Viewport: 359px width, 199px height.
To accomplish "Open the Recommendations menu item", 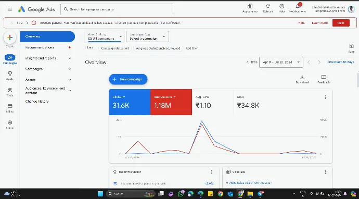I will pos(47,47).
